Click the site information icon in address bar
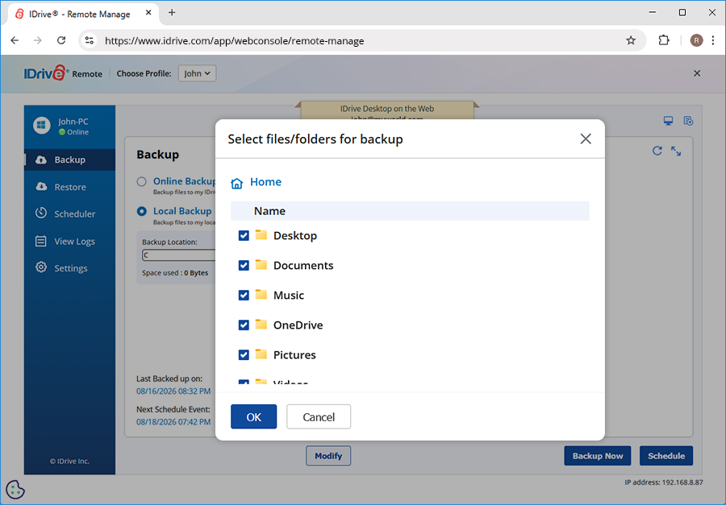Image resolution: width=726 pixels, height=505 pixels. [89, 41]
